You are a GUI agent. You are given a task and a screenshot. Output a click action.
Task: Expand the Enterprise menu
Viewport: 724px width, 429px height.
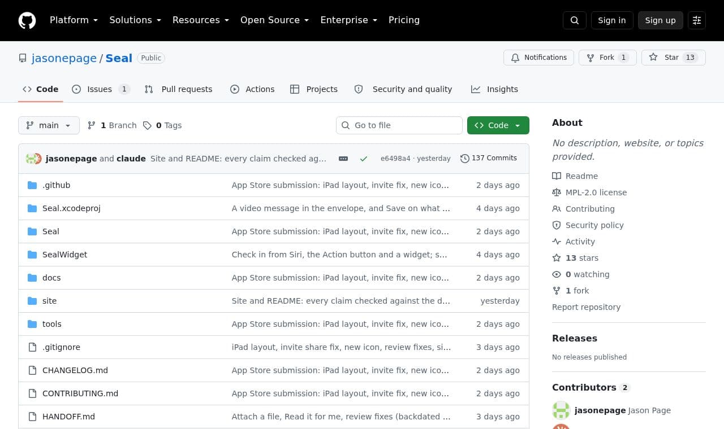tap(348, 20)
